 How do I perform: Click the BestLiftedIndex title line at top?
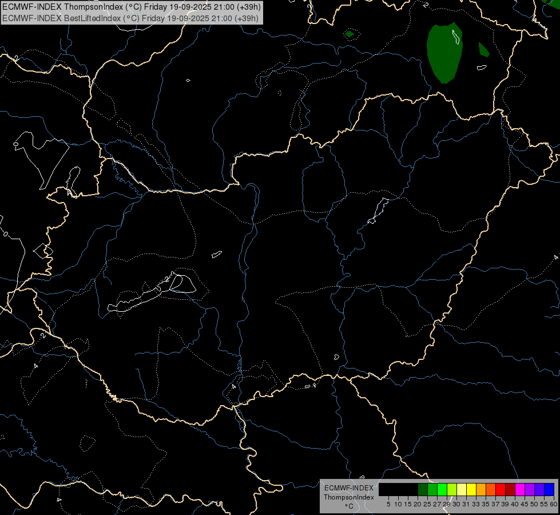pyautogui.click(x=130, y=18)
